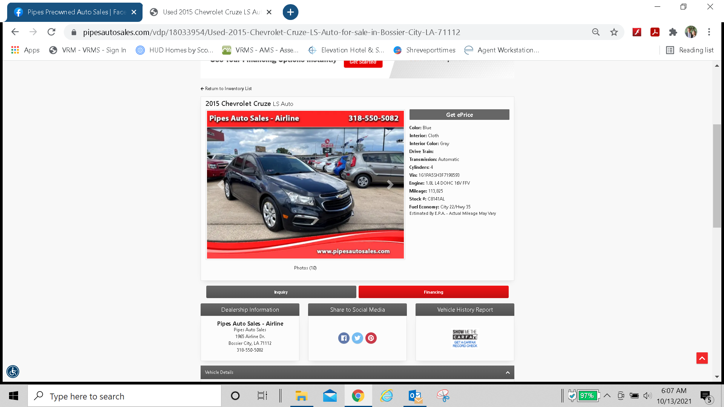Open the Adobe Flash extension icon
The height and width of the screenshot is (407, 724).
(x=637, y=32)
